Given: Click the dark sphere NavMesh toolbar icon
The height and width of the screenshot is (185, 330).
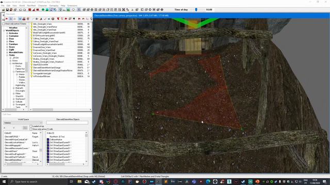Looking at the screenshot, I should (x=53, y=19).
